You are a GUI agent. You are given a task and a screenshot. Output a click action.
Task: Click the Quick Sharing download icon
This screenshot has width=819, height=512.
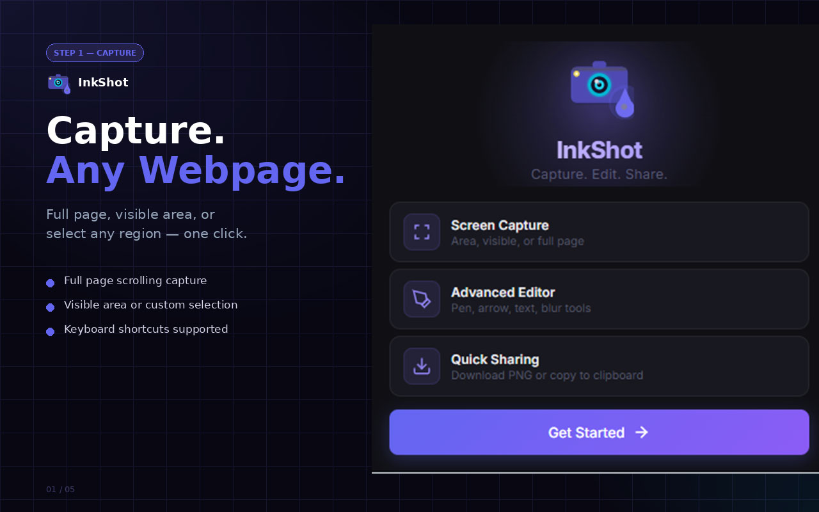coord(422,366)
